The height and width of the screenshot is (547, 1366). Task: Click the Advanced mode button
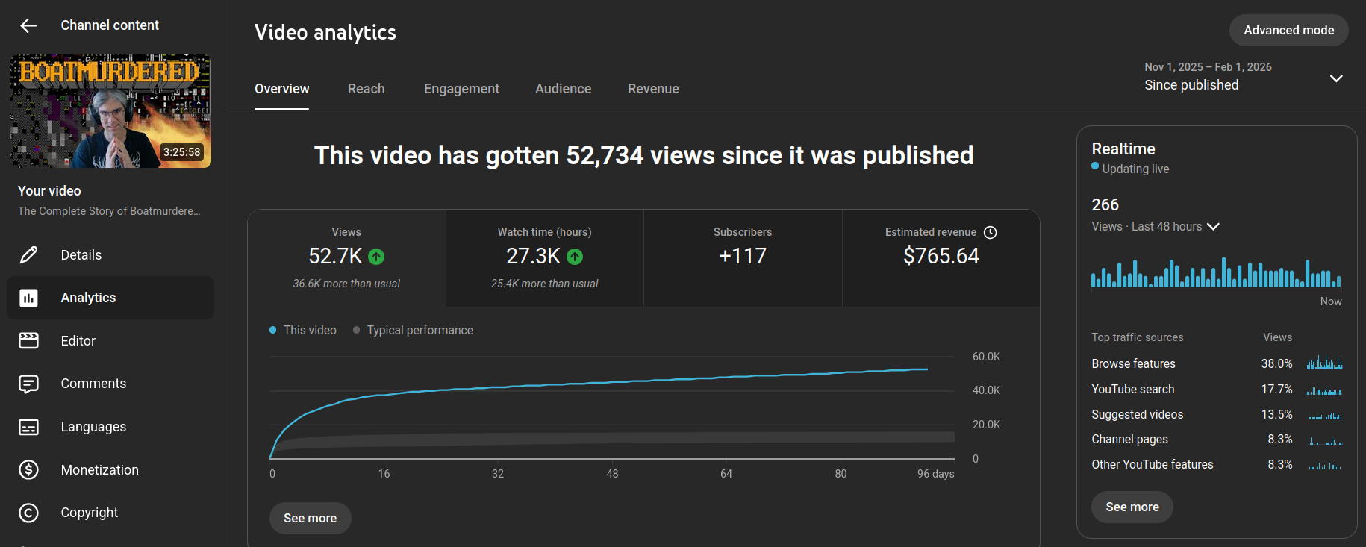point(1288,31)
